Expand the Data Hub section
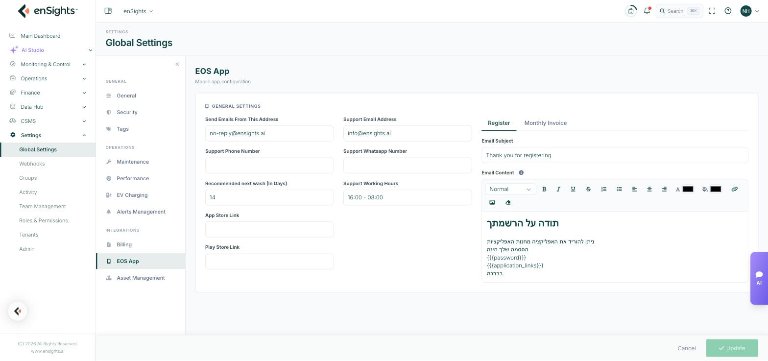Viewport: 768px width, 361px height. pos(48,107)
